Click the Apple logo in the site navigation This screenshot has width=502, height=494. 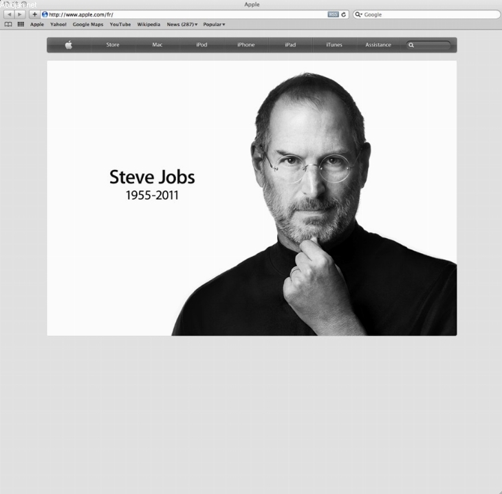(x=69, y=45)
